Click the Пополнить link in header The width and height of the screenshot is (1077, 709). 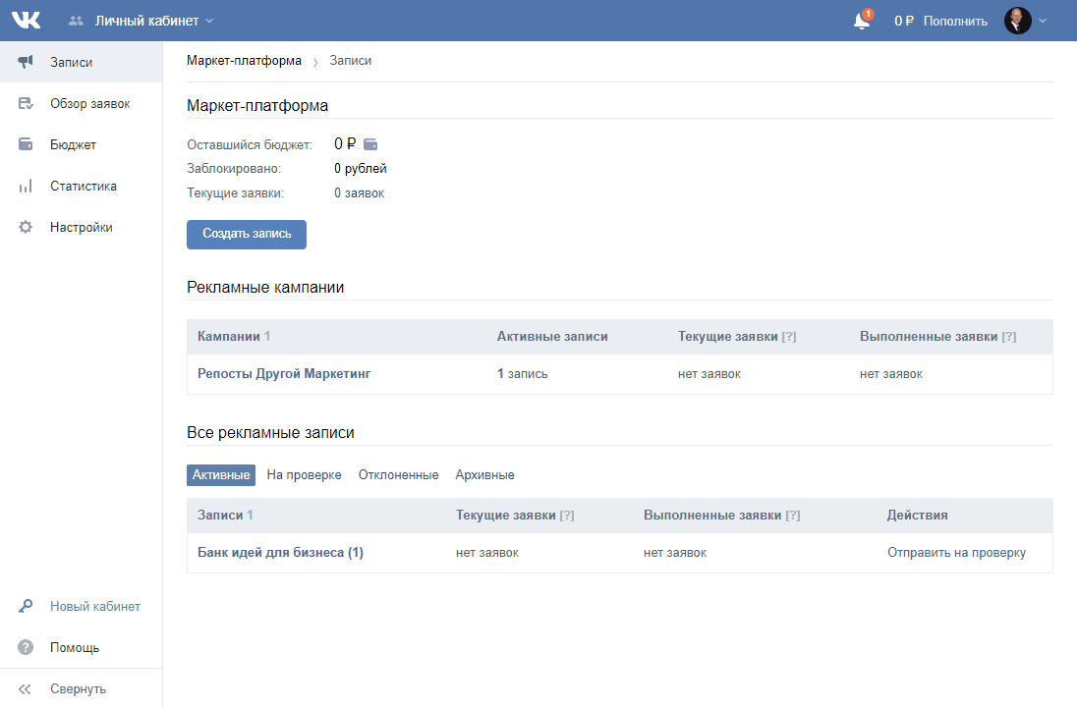pyautogui.click(x=953, y=21)
